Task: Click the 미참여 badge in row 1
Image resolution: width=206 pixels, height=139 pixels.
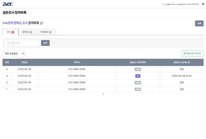Action: pos(138,89)
